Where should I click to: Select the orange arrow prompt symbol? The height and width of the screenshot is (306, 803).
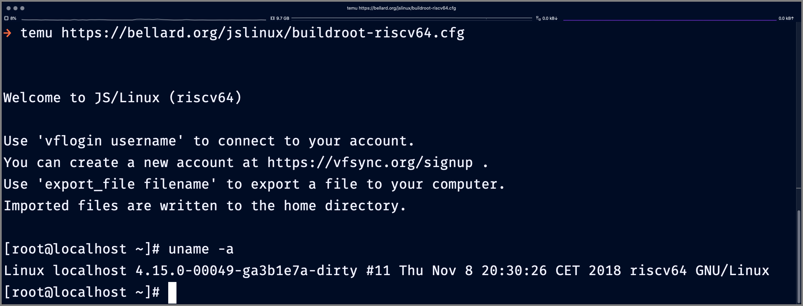pyautogui.click(x=8, y=33)
